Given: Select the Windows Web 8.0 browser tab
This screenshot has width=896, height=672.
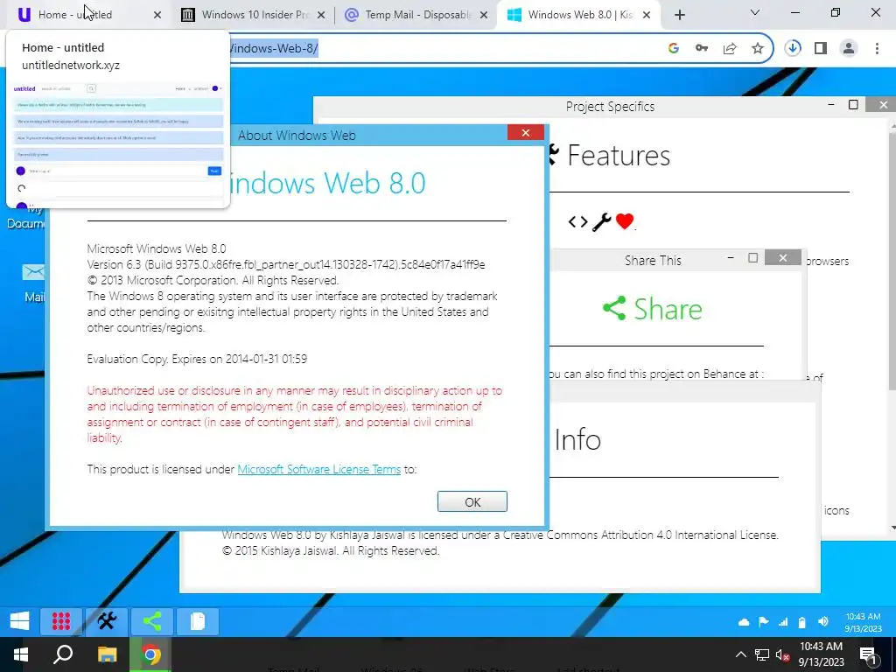Looking at the screenshot, I should 577,15.
